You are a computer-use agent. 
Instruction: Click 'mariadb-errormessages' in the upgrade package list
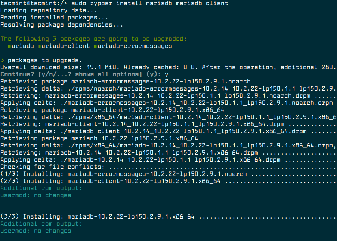click(133, 46)
